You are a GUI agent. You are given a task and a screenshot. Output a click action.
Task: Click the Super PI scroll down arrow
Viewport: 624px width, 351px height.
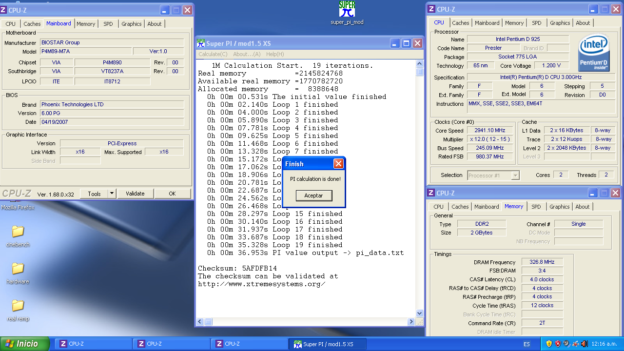420,313
